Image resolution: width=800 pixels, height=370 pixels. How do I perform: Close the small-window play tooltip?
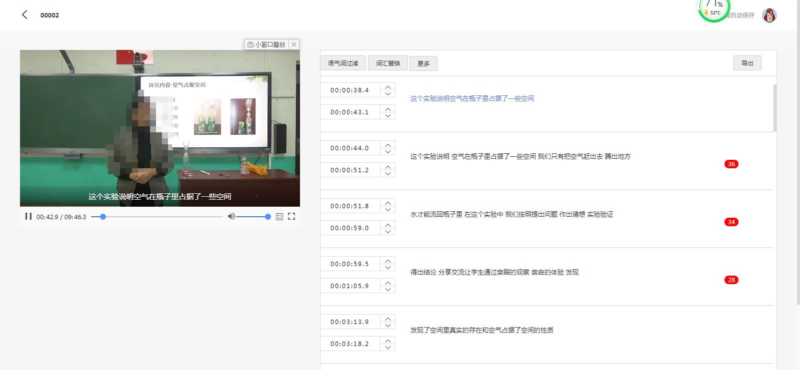[294, 44]
